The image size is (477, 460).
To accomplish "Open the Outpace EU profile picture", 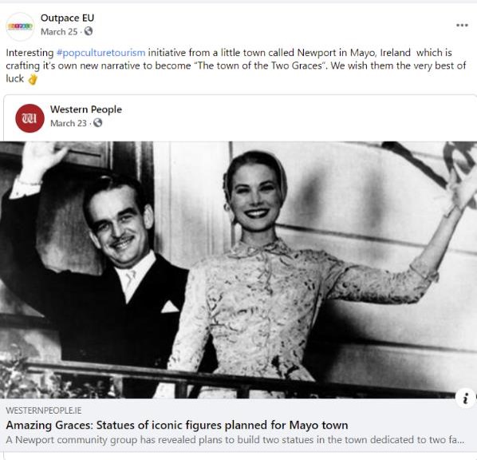I will [x=20, y=26].
